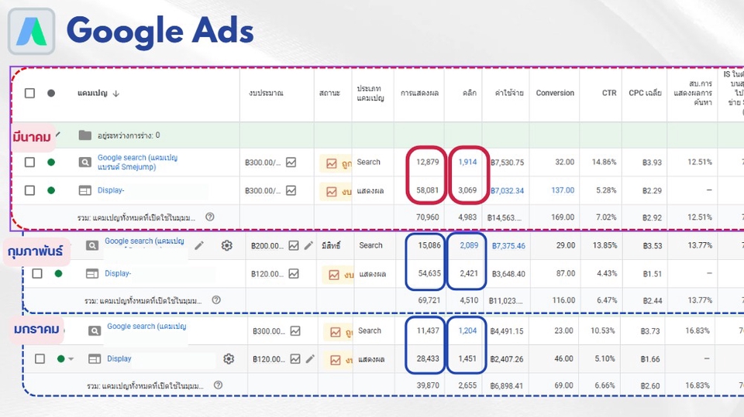Click the display campaign icon on the 58,081 row
744x417 pixels.
pos(85,190)
